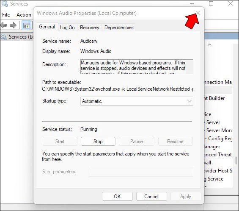Viewport: 239px width, 211px height.
Task: Open the Recovery tab
Action: coord(90,28)
